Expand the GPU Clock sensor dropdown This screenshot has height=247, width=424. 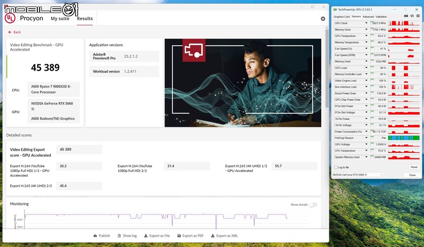[366, 23]
